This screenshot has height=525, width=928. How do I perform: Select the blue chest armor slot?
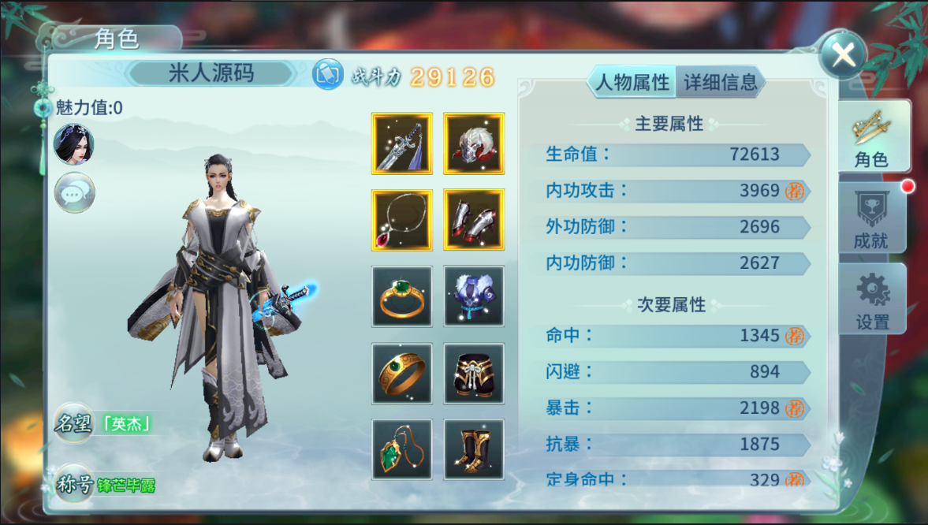tap(474, 296)
